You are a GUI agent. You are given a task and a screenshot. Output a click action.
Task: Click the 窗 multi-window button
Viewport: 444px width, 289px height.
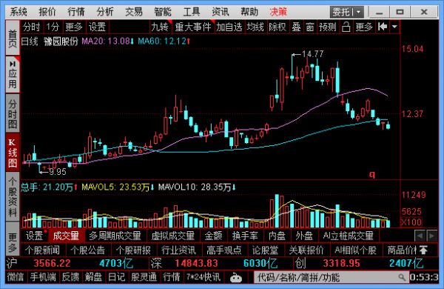(310, 27)
